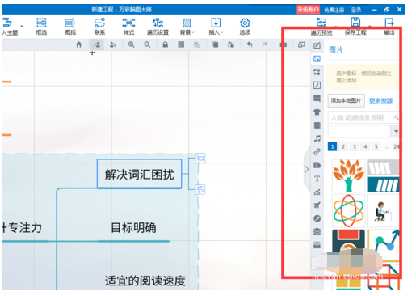Collapse the right side panel arrow
This screenshot has width=416, height=296.
pyautogui.click(x=307, y=169)
